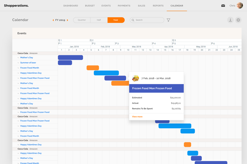The image size is (247, 164).
Task: Open the mail inbox envelope icon
Action: point(223,6)
